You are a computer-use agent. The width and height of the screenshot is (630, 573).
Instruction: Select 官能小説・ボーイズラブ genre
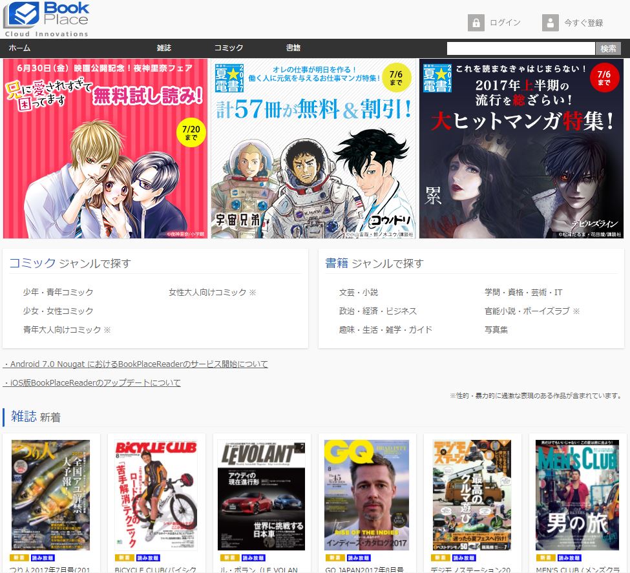tap(532, 311)
